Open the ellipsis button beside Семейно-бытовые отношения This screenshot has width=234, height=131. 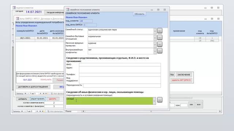pos(160,37)
